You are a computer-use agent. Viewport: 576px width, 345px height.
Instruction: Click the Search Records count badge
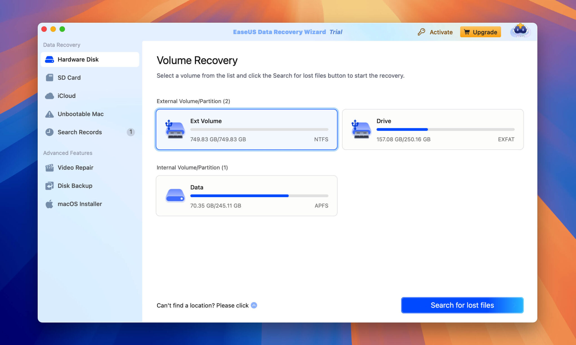(x=131, y=132)
